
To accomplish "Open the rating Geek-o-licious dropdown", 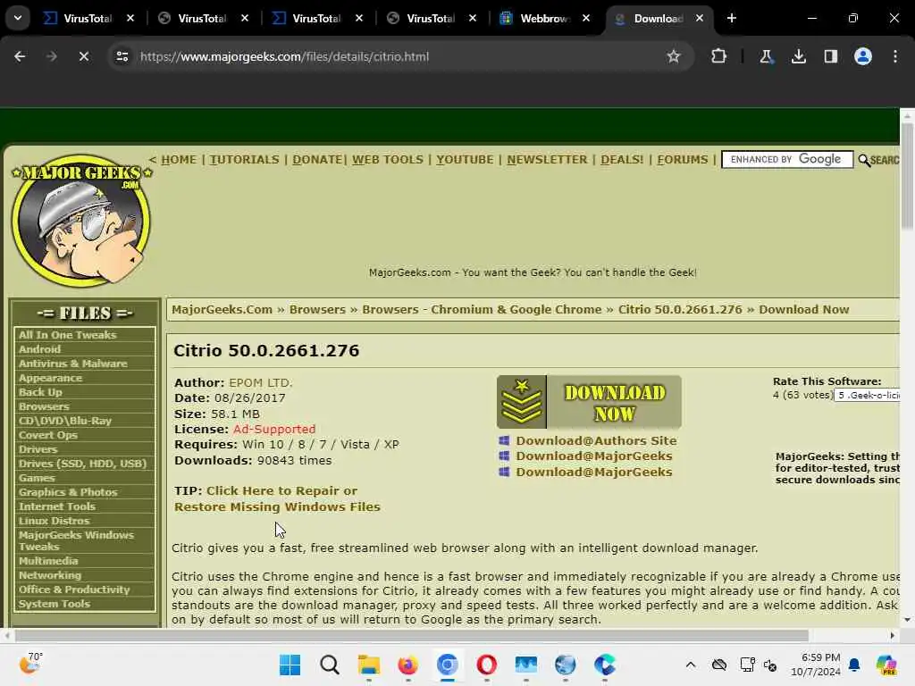I will click(x=867, y=395).
